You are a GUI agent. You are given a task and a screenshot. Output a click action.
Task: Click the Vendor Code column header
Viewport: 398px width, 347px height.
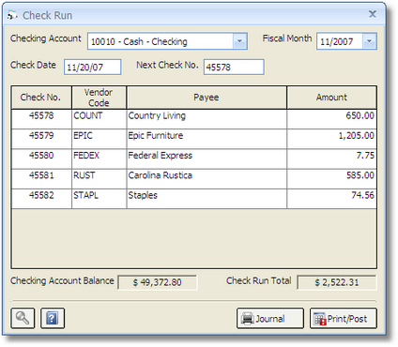pos(99,98)
